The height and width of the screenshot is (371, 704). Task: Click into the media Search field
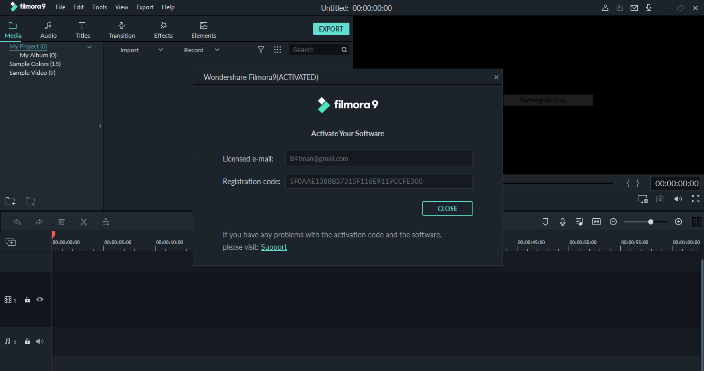tap(314, 50)
